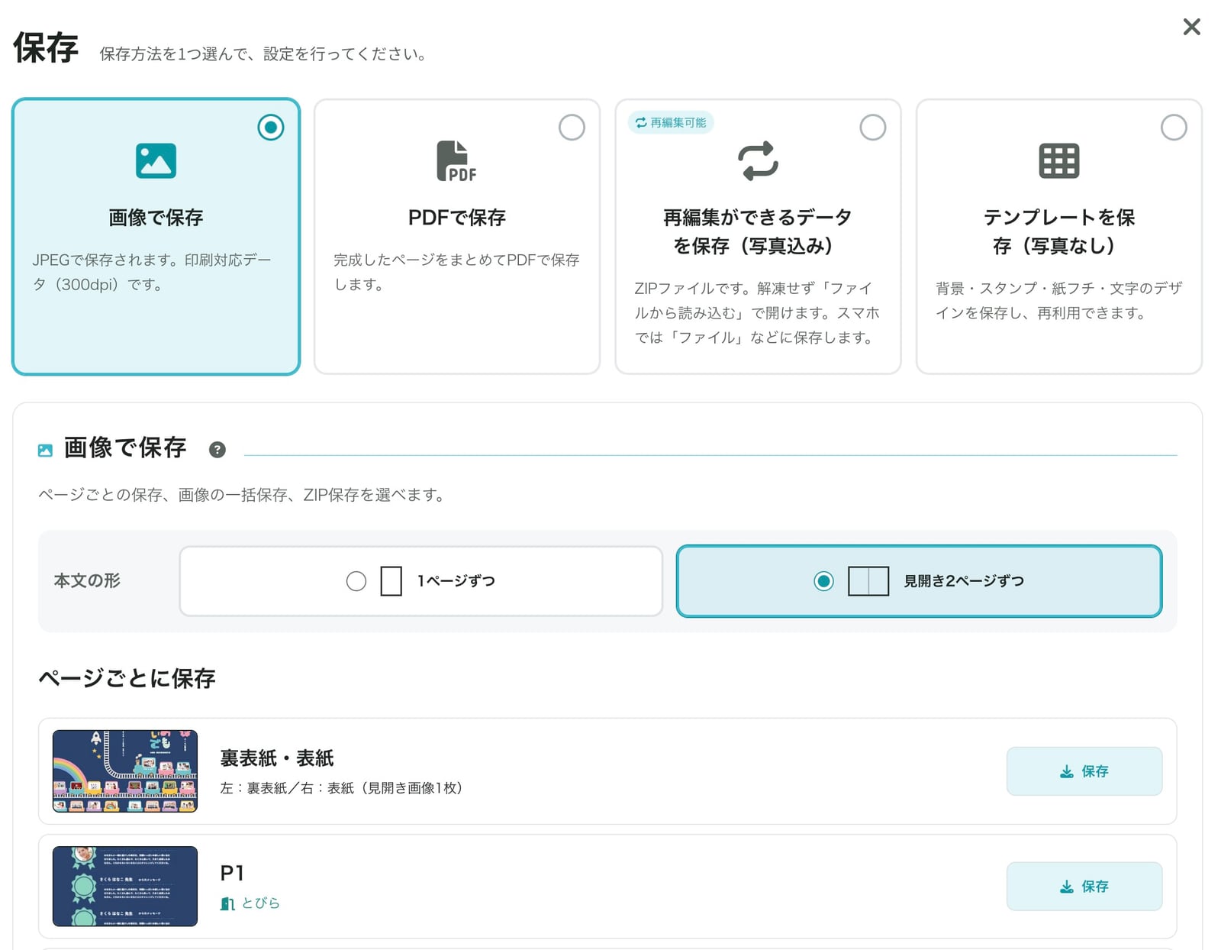This screenshot has width=1221, height=950.
Task: Choose the 1ページずつ radio button
Action: click(x=356, y=581)
